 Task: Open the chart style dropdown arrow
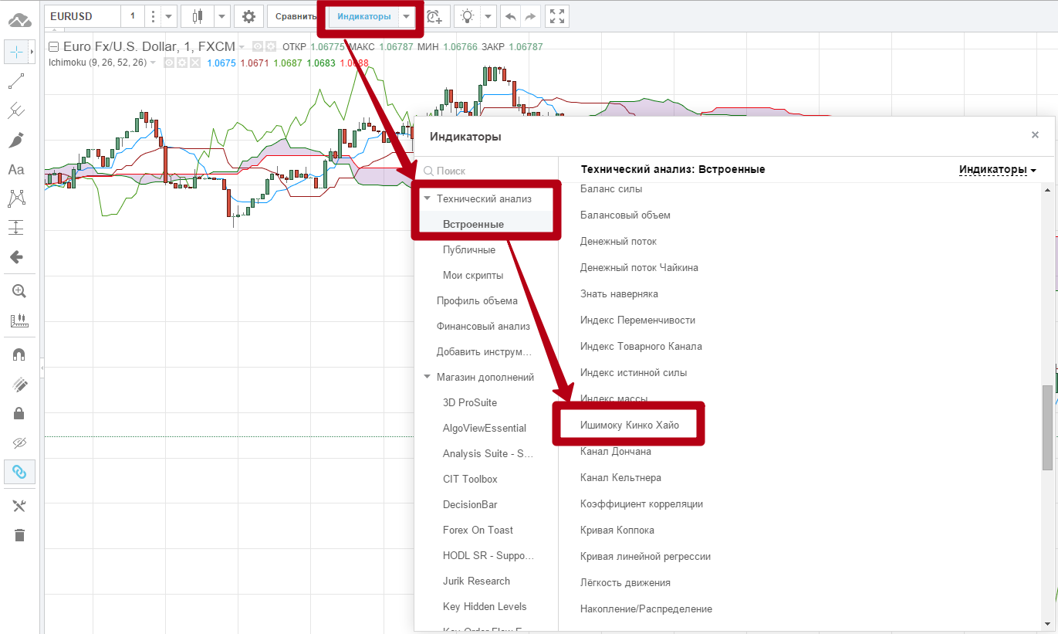click(x=222, y=16)
